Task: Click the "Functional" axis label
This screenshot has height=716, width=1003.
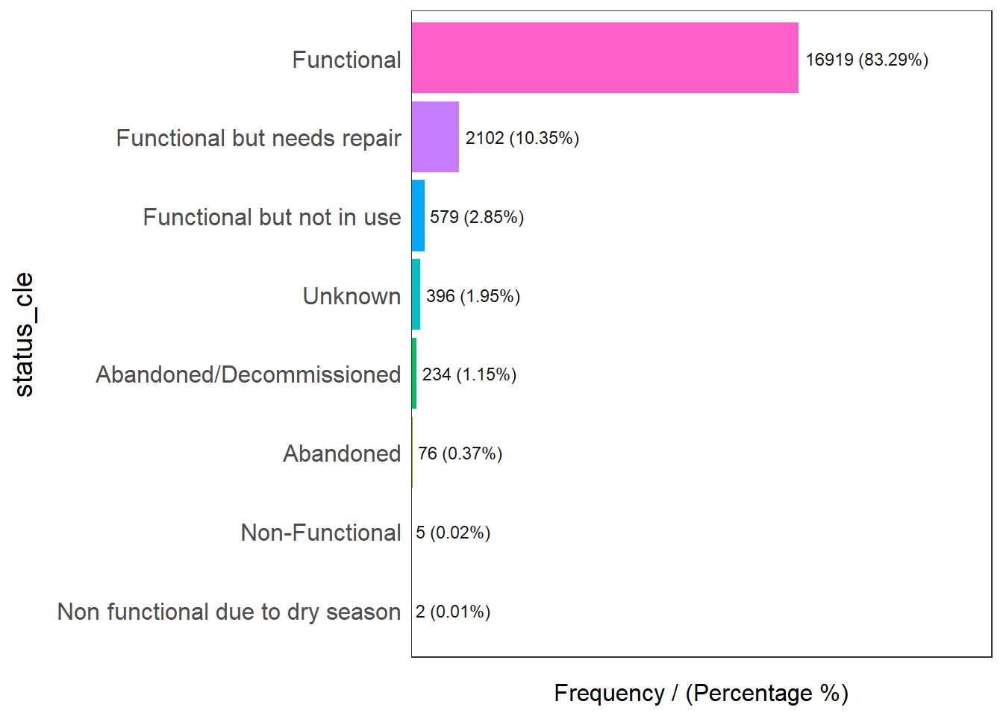Action: (346, 60)
